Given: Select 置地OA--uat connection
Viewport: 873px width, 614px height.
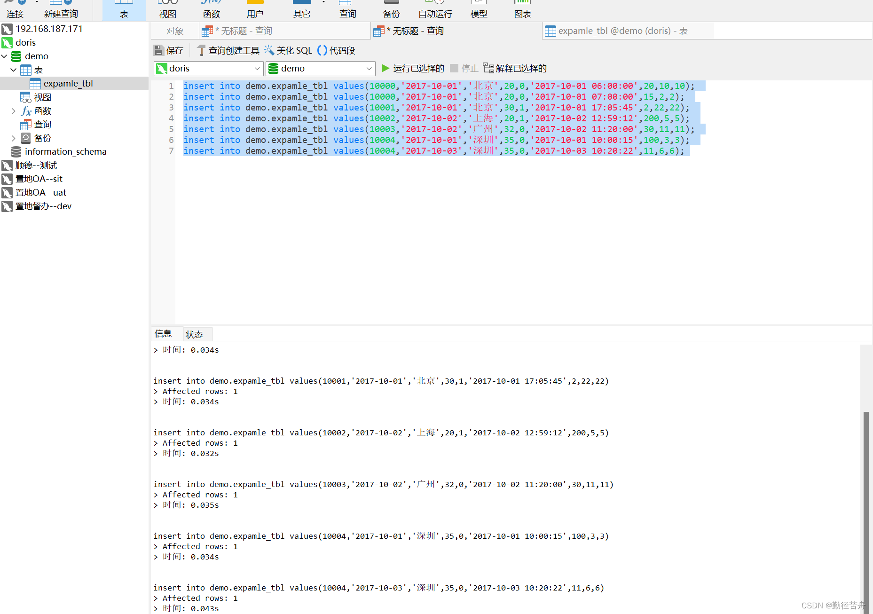Looking at the screenshot, I should pos(40,192).
